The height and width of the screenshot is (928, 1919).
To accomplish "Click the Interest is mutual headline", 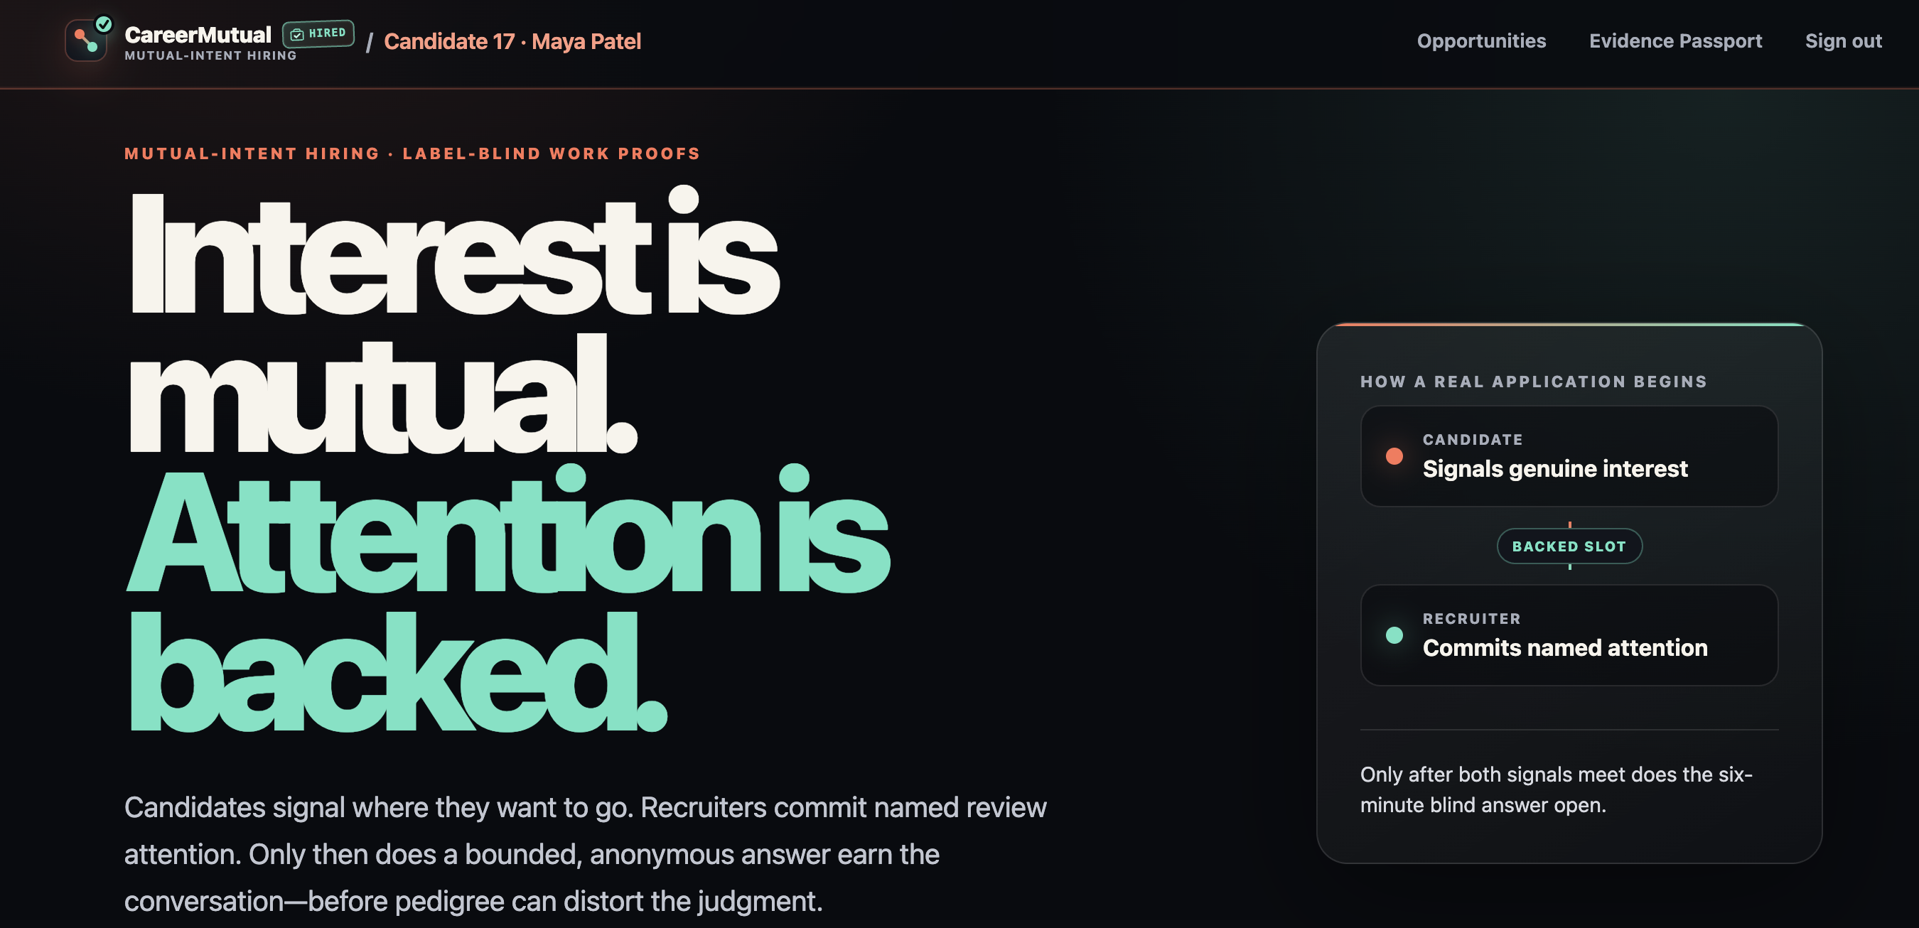I will click(453, 320).
